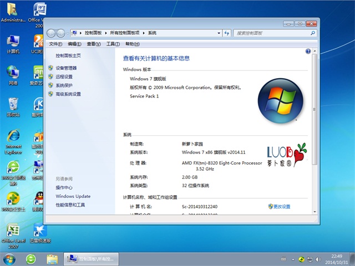Click the 更改设置 (Change settings) link
Screen dimensions: 355x266
click(281, 207)
